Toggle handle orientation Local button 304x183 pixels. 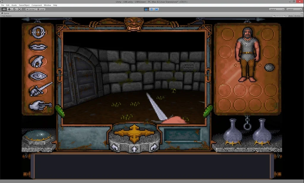pyautogui.click(x=41, y=9)
